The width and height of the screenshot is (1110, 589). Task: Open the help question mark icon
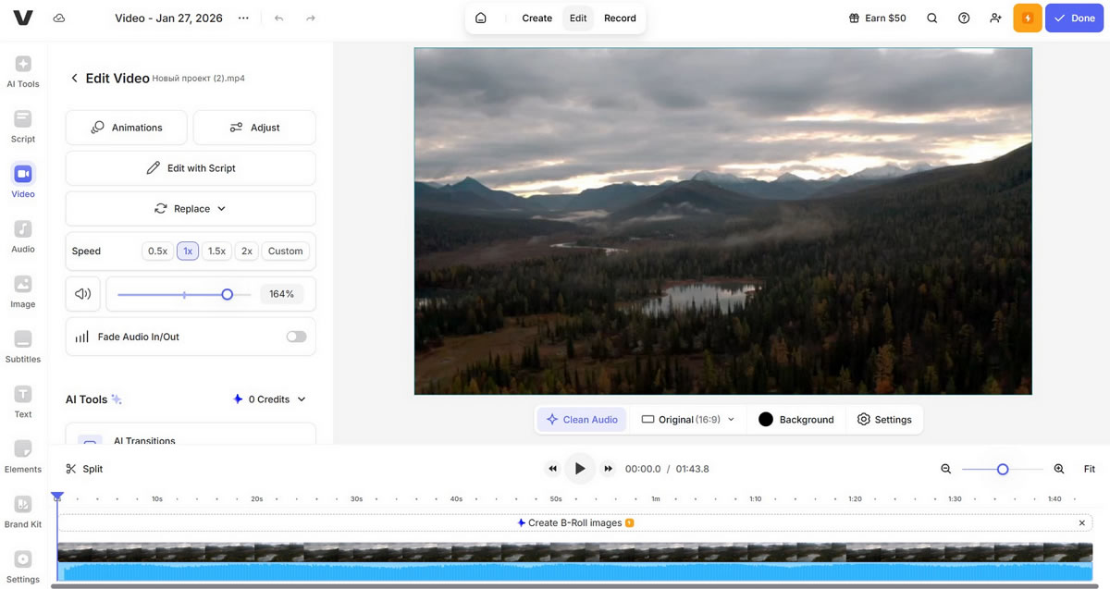964,18
